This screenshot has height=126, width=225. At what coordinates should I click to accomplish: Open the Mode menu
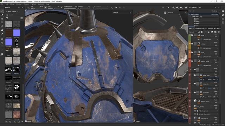click(x=12, y=4)
